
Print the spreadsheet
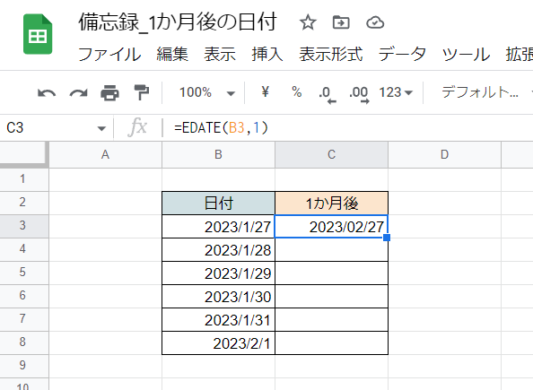coord(109,92)
